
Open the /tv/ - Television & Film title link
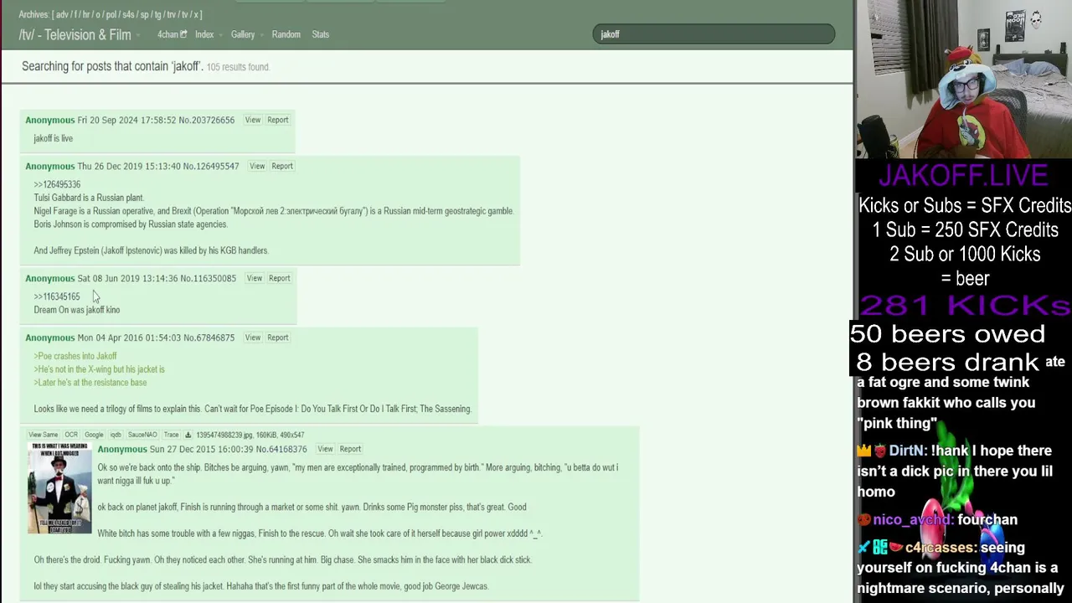click(x=75, y=34)
